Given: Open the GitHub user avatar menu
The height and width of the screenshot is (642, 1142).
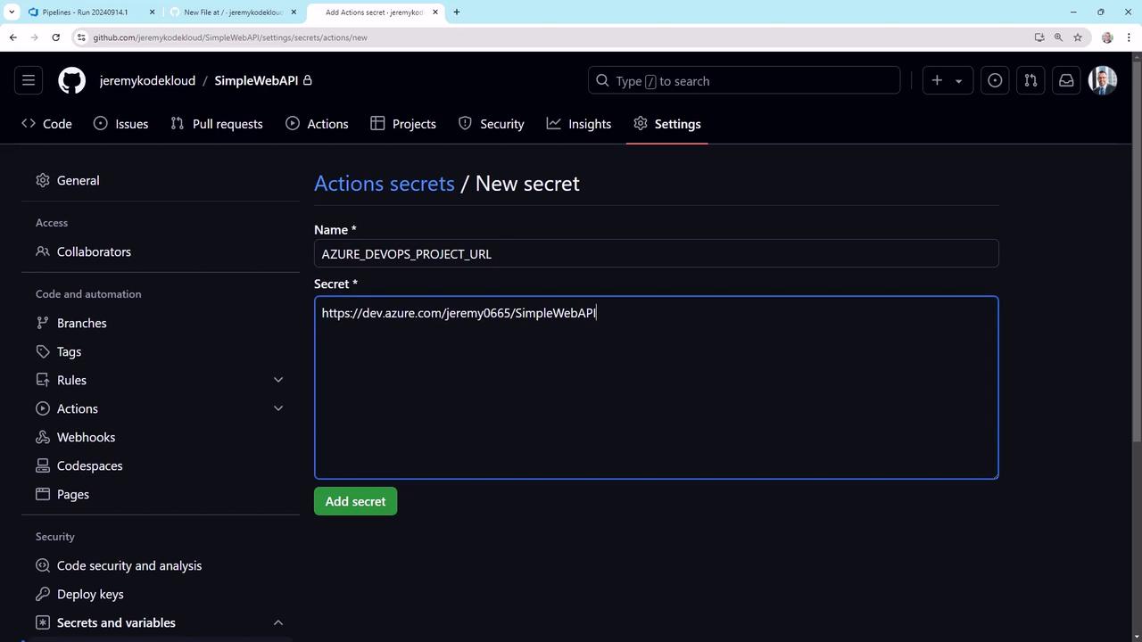Looking at the screenshot, I should pos(1103,80).
